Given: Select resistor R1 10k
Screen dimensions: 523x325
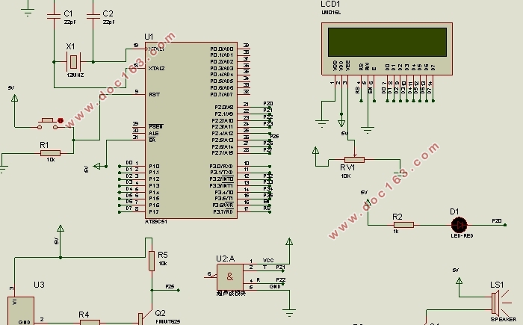Looking at the screenshot, I should [50, 153].
